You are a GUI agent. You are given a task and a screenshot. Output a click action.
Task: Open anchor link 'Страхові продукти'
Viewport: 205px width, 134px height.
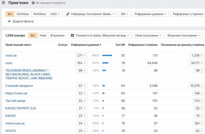pos(19,86)
